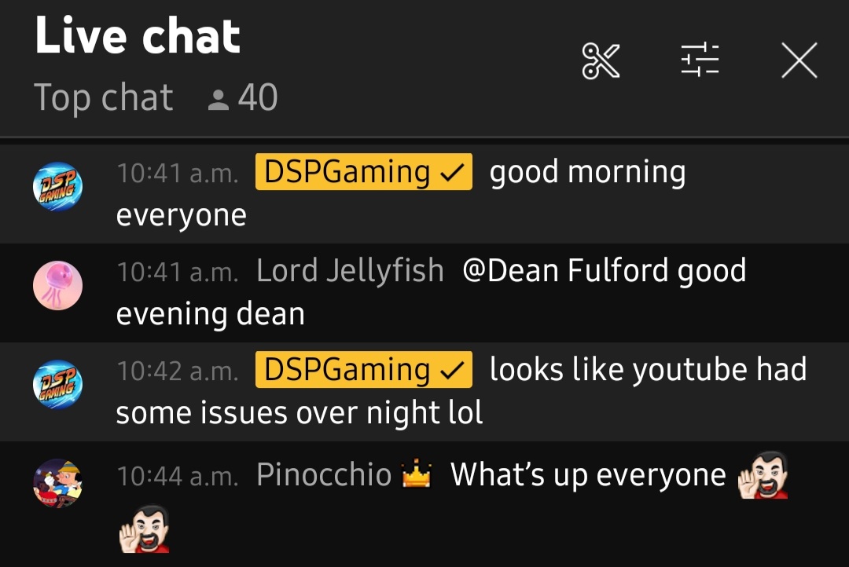Click the Live chat heading
This screenshot has height=567, width=849.
[x=138, y=35]
